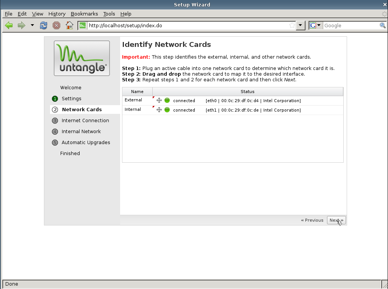This screenshot has height=289, width=388.
Task: Click the Untangle logo
Action: (82, 58)
